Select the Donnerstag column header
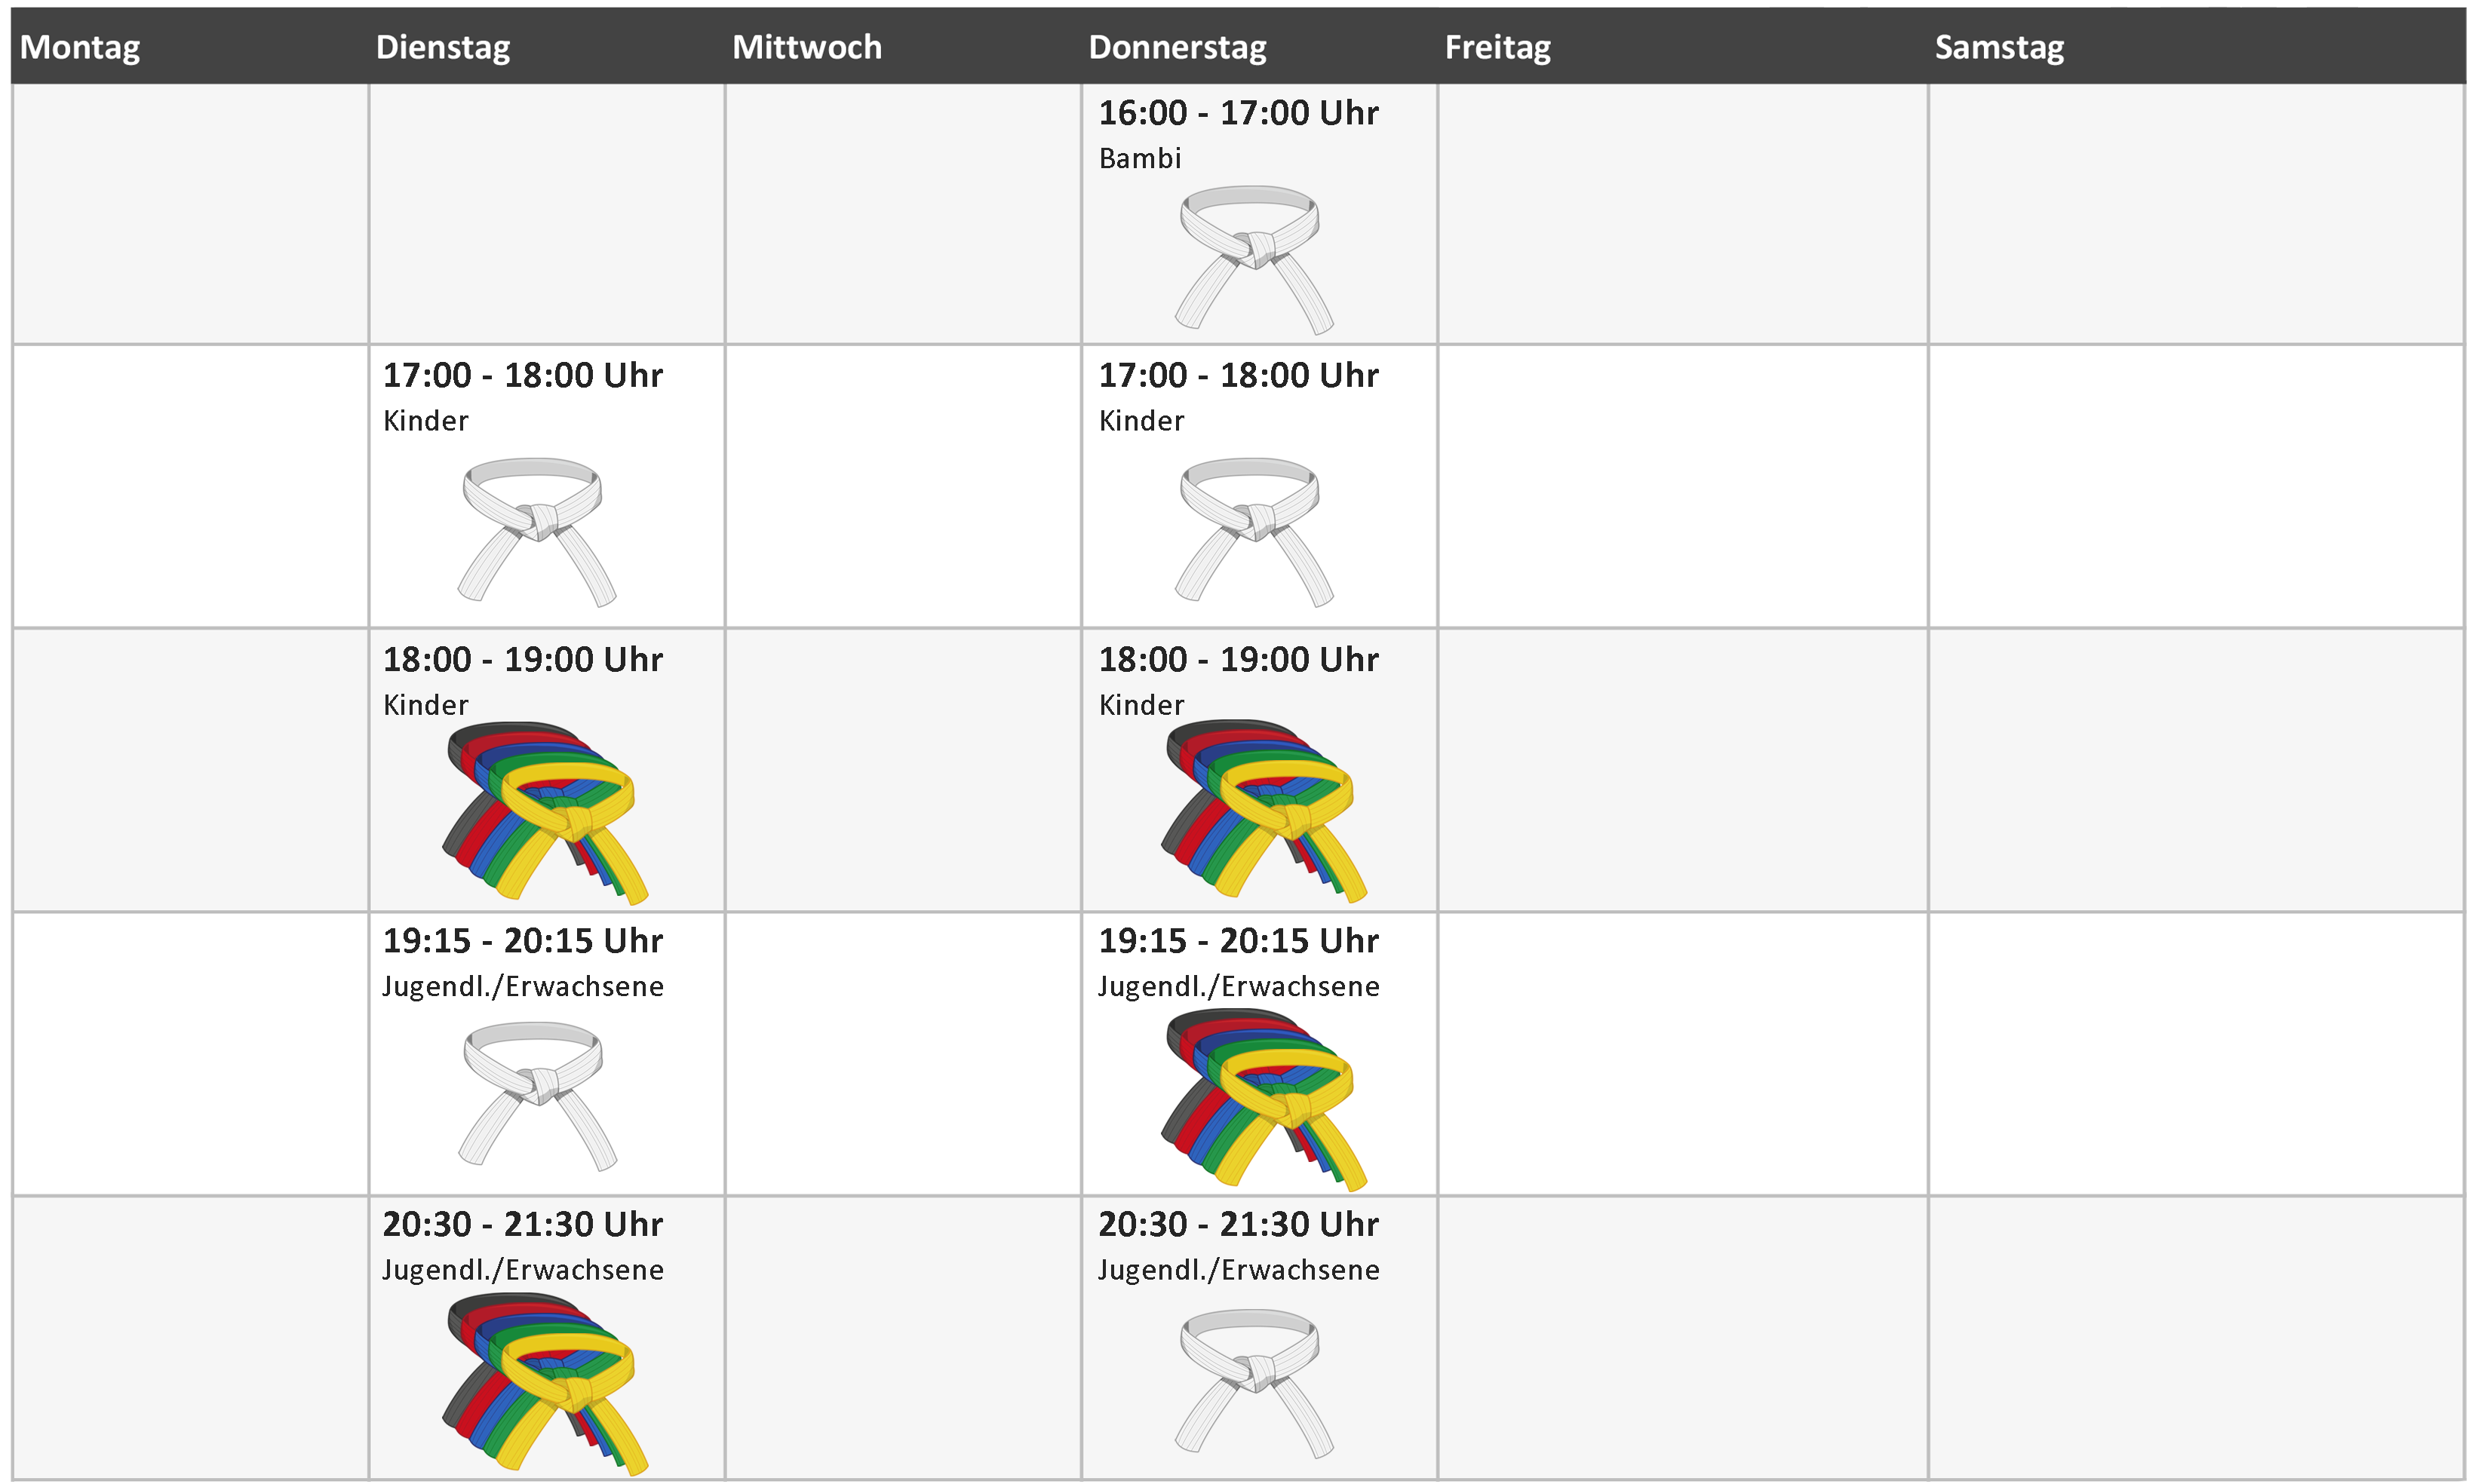The width and height of the screenshot is (2475, 1484). tap(1177, 47)
